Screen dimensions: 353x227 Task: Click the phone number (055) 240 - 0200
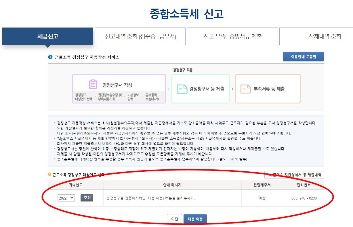tap(304, 198)
